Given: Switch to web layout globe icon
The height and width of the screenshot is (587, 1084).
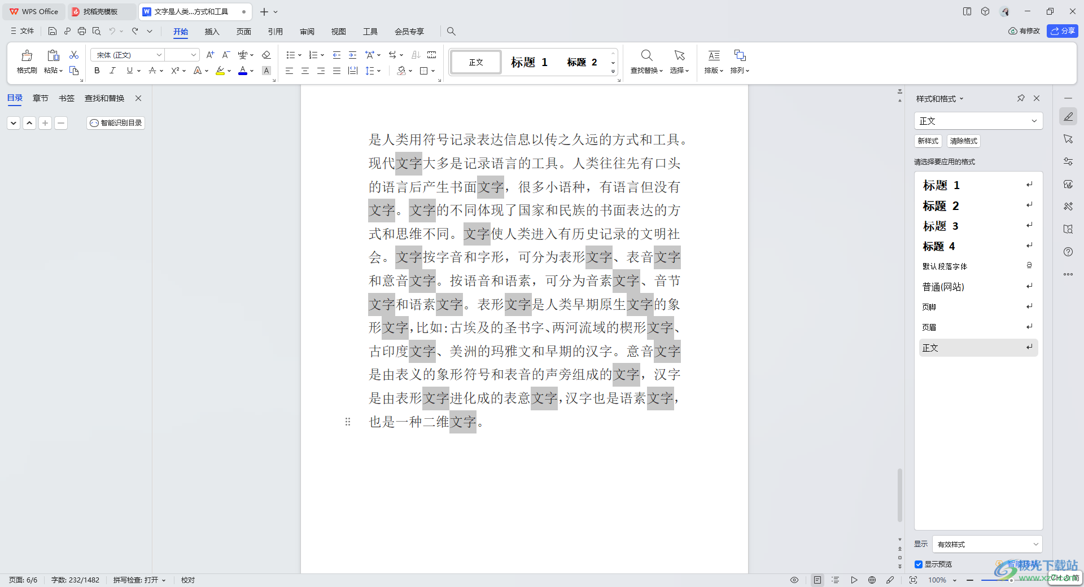Looking at the screenshot, I should (x=872, y=580).
